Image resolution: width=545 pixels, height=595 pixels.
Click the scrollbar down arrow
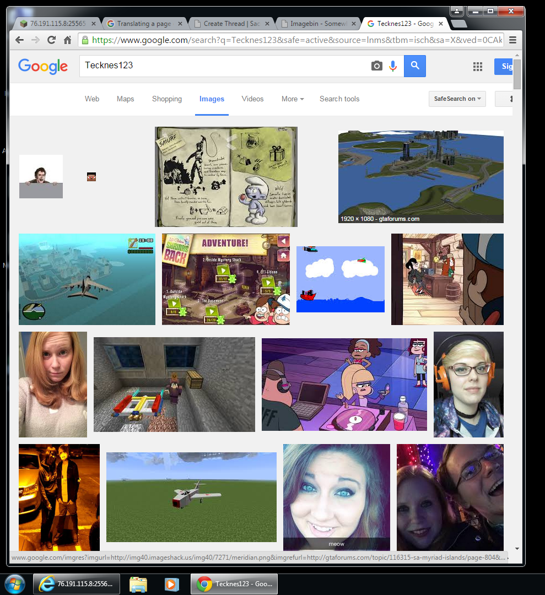click(x=517, y=549)
